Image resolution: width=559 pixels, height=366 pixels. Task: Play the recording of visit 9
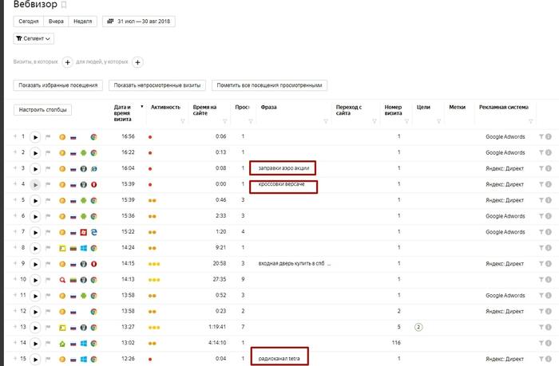(x=35, y=264)
